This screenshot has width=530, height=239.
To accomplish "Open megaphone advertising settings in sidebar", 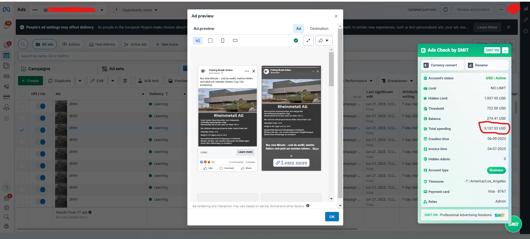I will click(x=6, y=86).
